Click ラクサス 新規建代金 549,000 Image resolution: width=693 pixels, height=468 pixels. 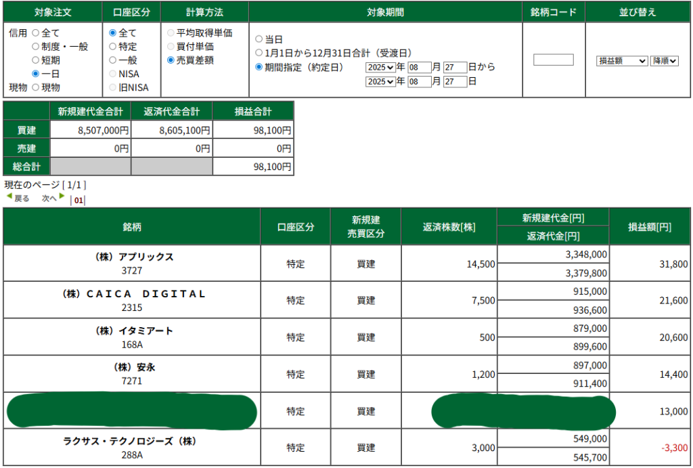[590, 439]
